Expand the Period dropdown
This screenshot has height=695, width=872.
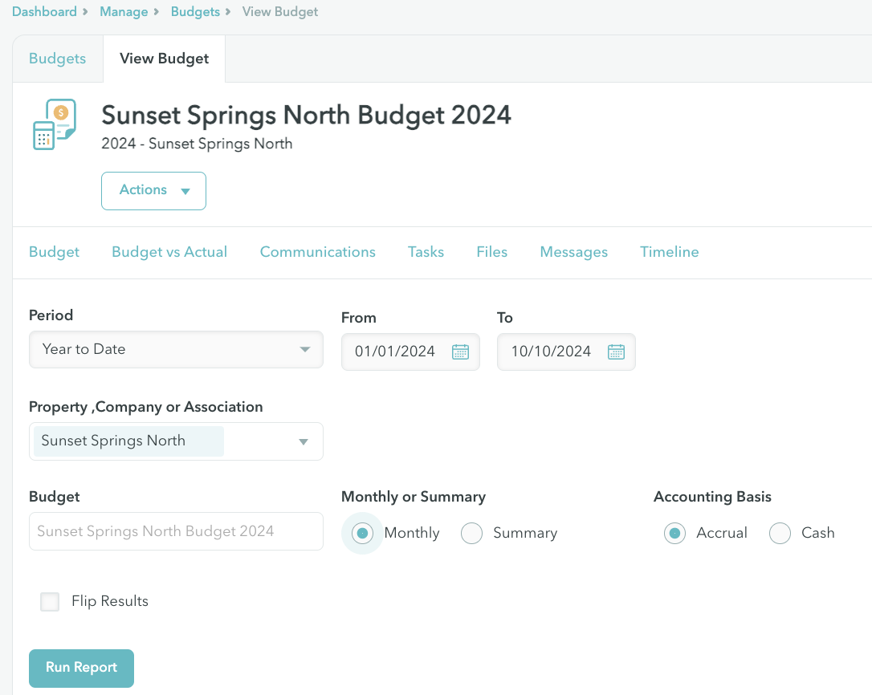pos(176,350)
